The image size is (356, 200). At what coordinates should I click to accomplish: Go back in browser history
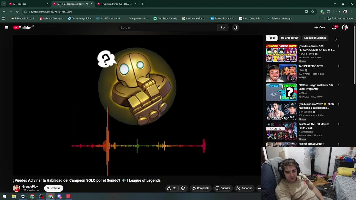click(x=4, y=12)
